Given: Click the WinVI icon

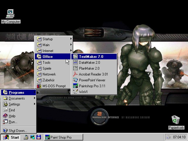Looking at the screenshot, I should (x=75, y=92).
